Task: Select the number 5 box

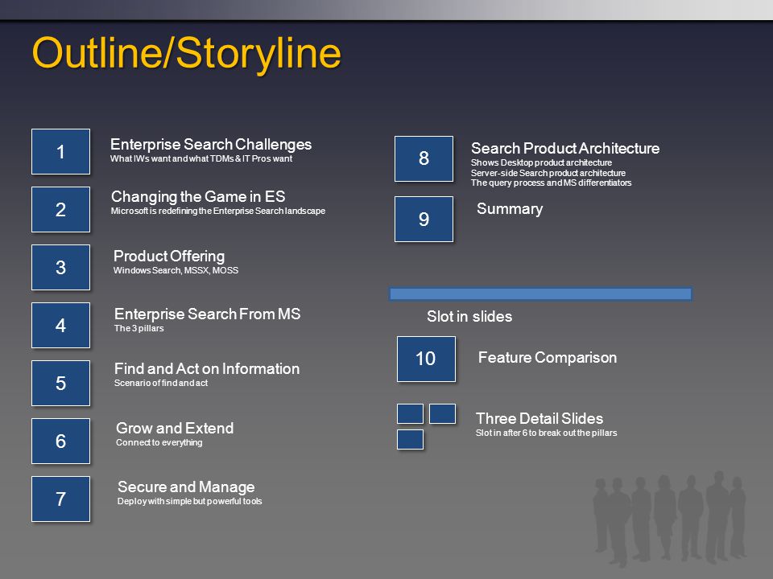Action: (60, 383)
